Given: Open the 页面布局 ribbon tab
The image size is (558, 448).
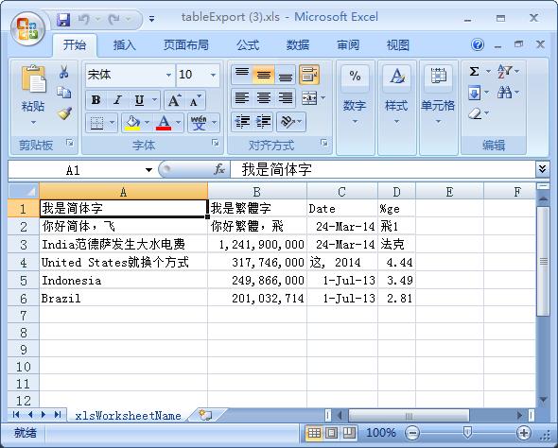Looking at the screenshot, I should pos(185,45).
